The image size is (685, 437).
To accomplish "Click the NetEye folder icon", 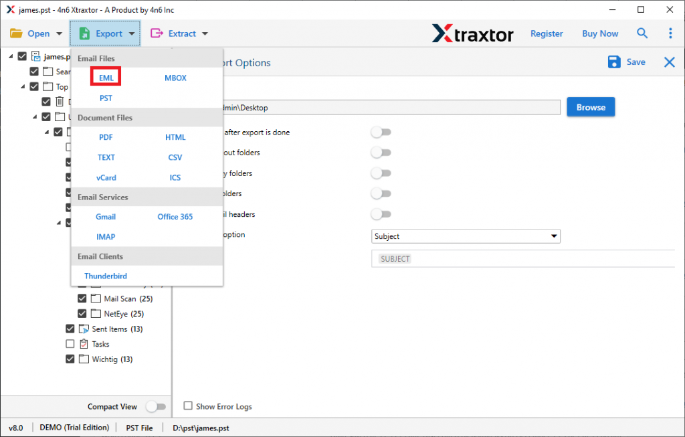I will pos(96,314).
